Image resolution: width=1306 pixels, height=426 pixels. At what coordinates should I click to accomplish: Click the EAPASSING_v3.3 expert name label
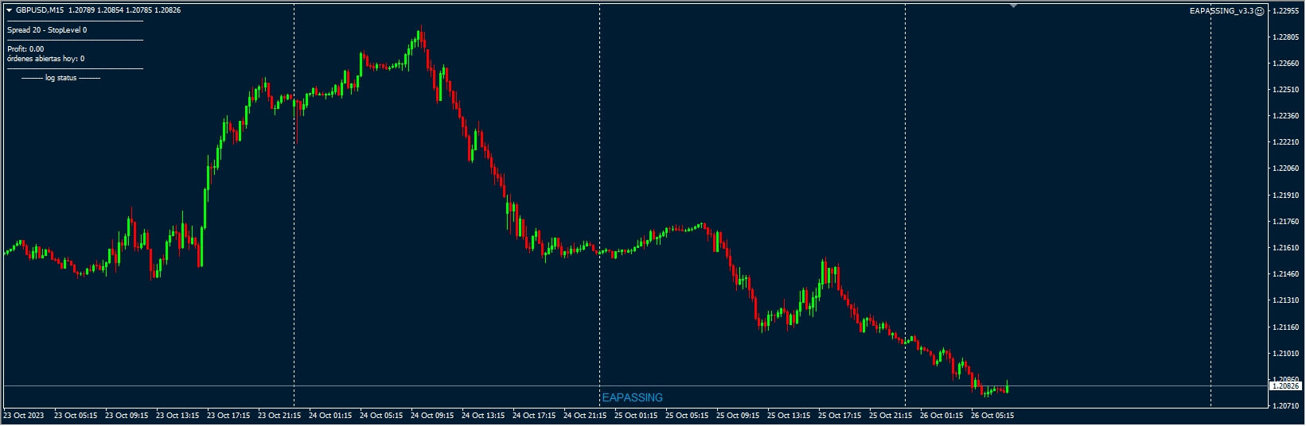pos(1222,11)
